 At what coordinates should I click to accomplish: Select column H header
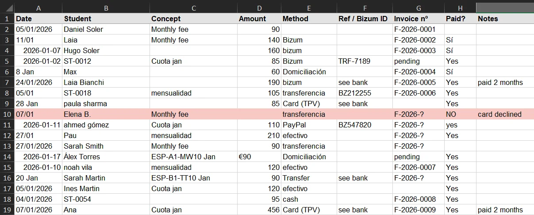(461, 8)
